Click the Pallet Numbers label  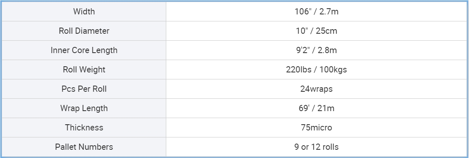click(x=84, y=147)
